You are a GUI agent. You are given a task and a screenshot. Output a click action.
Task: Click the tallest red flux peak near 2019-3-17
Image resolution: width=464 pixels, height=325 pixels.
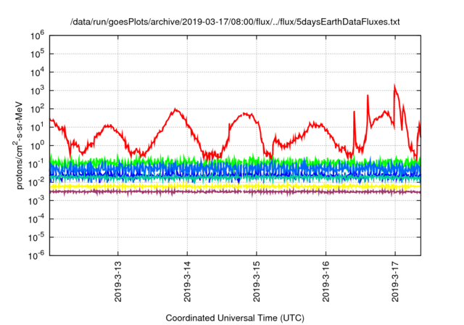(x=394, y=86)
